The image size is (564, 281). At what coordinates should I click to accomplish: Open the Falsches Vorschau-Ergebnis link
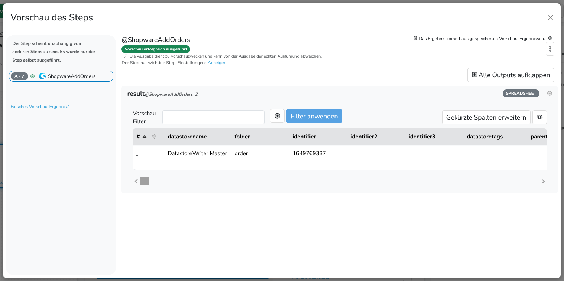pos(40,107)
